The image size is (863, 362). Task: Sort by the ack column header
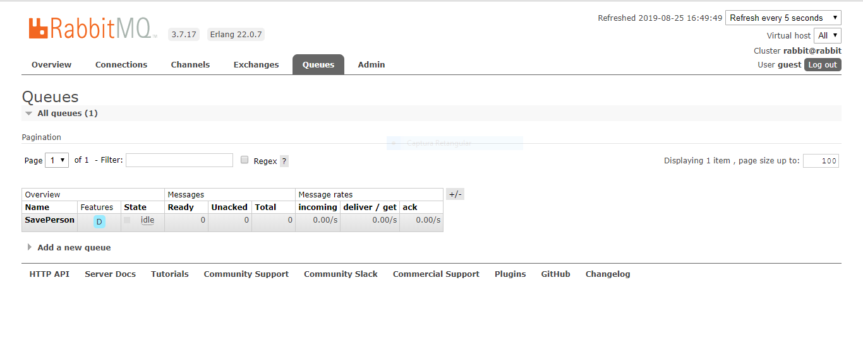click(410, 207)
